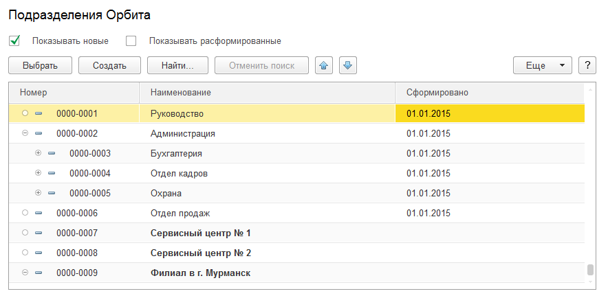
Task: Click the vertical scrollbar thumb in the list
Action: coord(589,269)
